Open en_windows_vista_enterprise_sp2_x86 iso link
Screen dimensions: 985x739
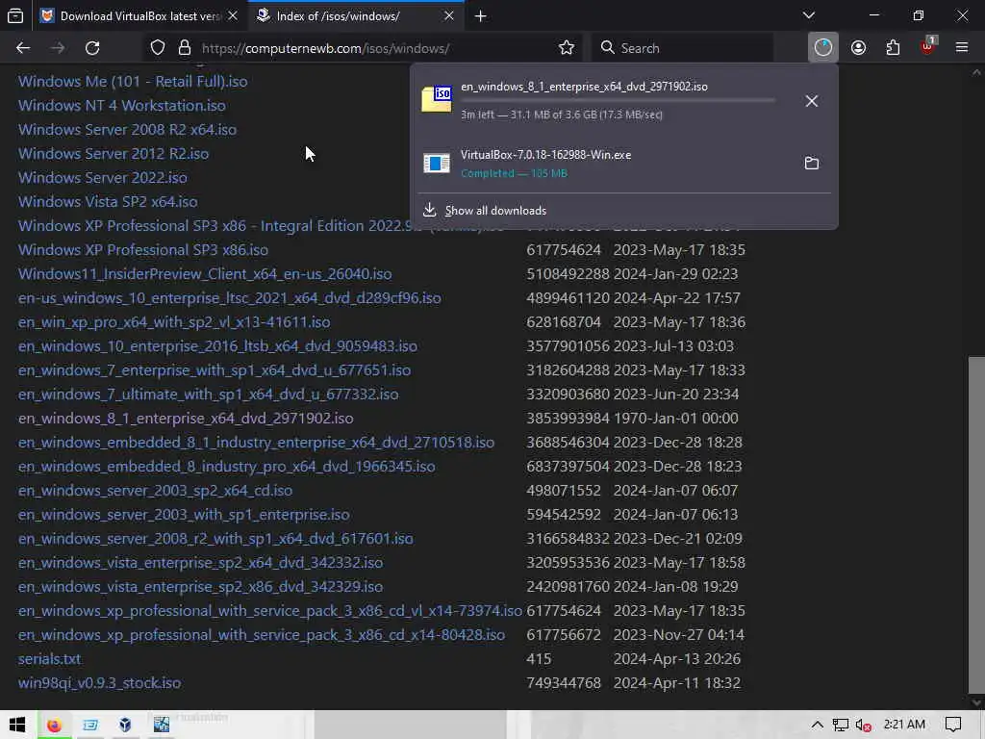200,586
